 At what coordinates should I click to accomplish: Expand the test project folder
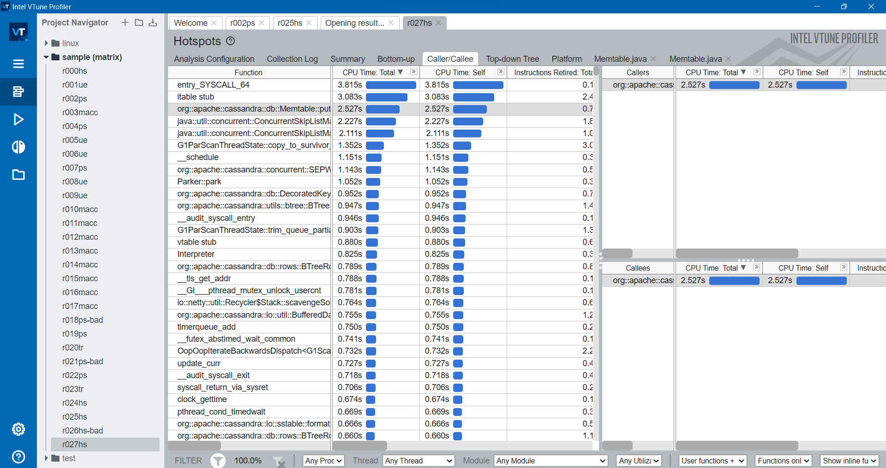tap(46, 458)
